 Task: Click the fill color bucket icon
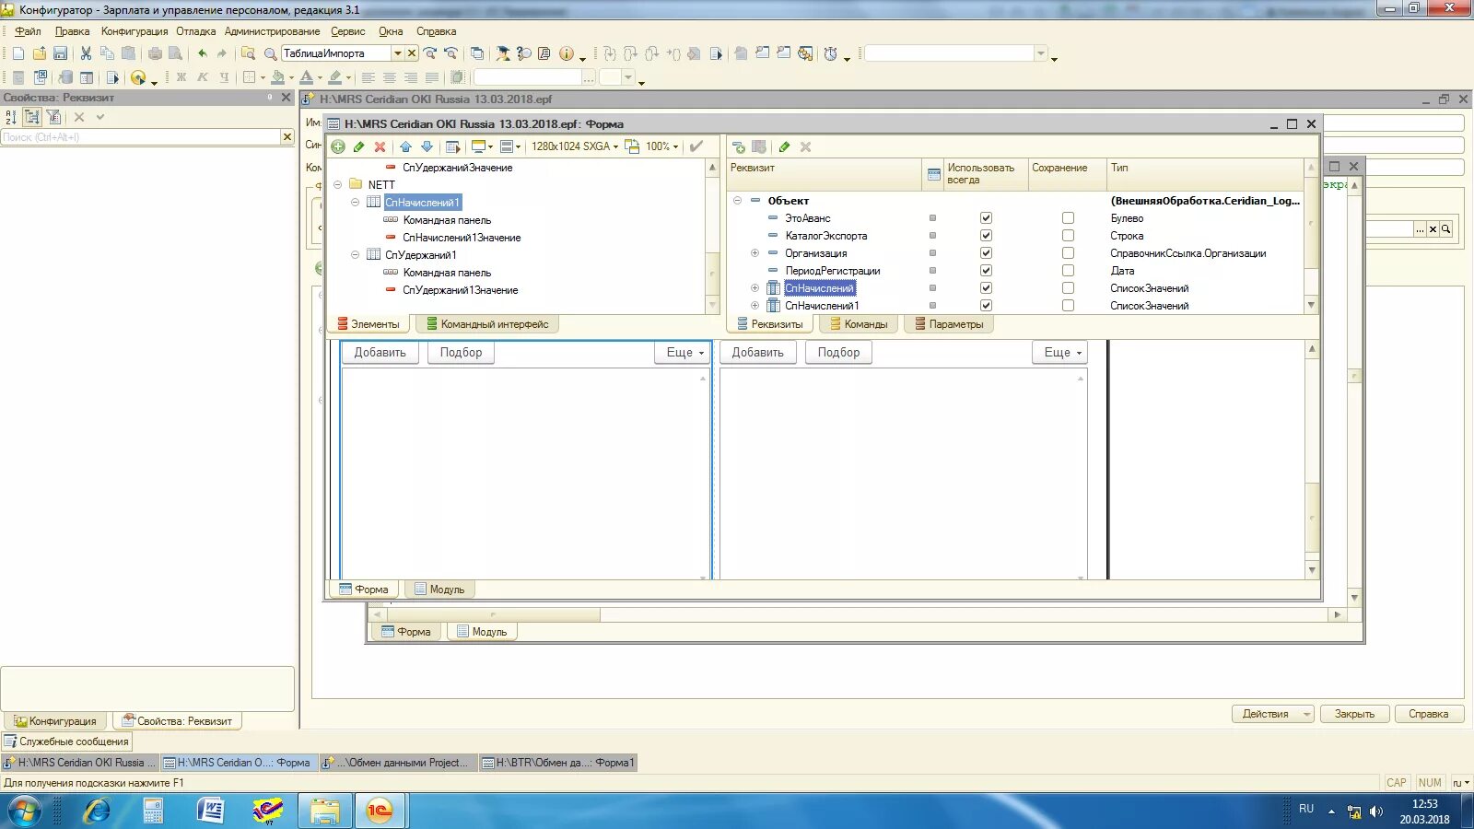(277, 77)
